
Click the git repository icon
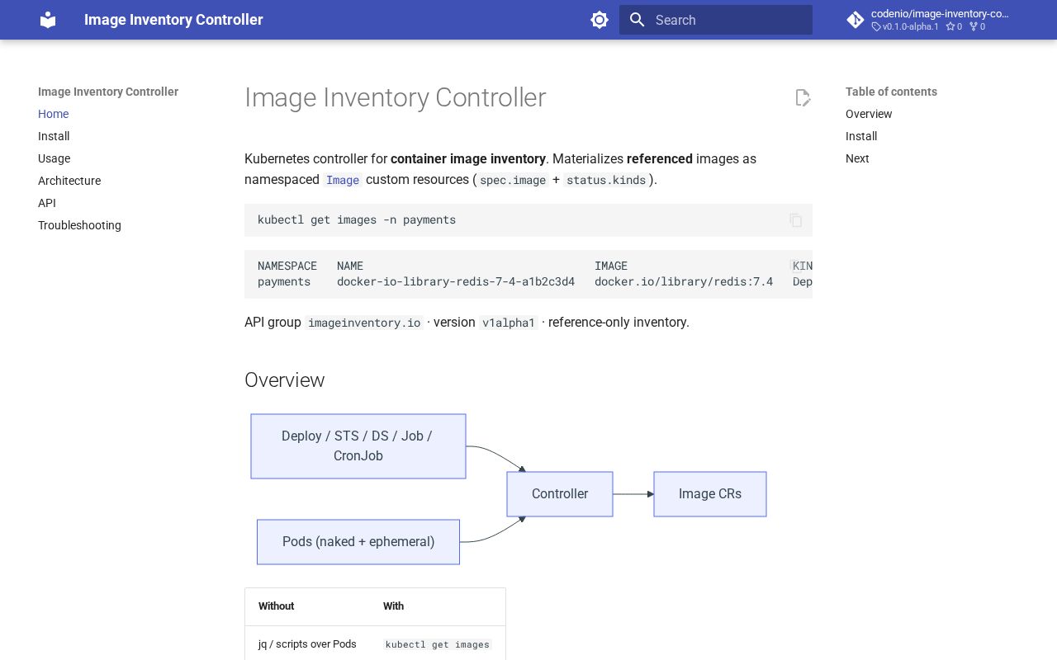(856, 20)
